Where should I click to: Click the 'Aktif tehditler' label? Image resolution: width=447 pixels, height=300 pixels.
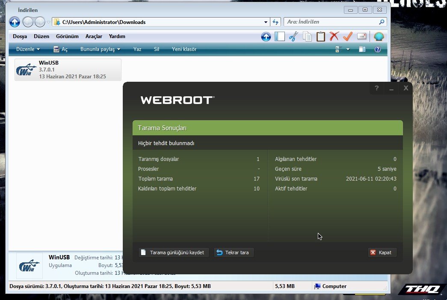(291, 188)
